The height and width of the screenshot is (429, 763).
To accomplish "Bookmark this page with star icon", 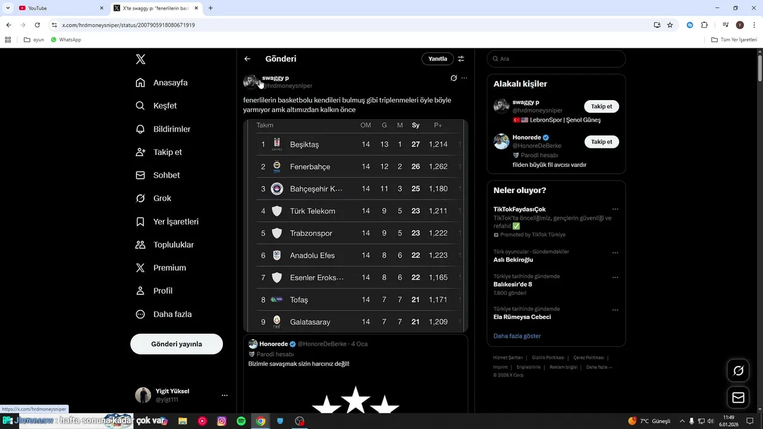I will [670, 25].
